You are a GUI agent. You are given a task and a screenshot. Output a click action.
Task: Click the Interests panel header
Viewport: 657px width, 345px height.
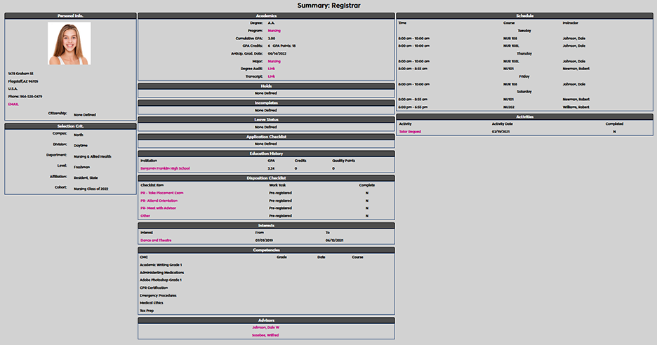[x=266, y=225]
